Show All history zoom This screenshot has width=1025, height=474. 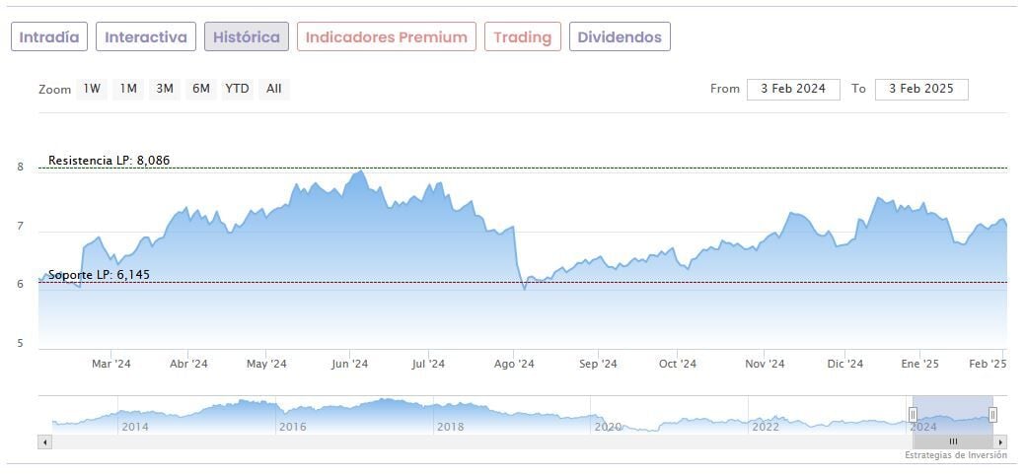[x=274, y=89]
